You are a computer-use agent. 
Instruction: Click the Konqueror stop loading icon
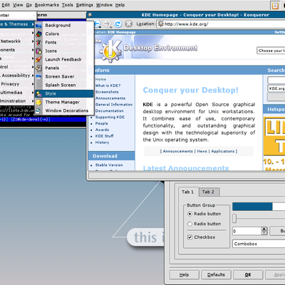tap(129, 24)
